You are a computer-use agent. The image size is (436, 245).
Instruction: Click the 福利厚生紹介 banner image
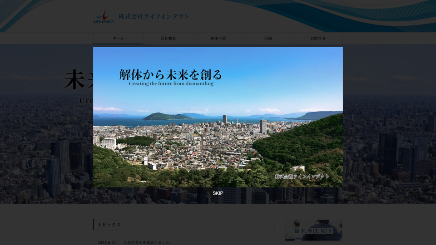point(313,230)
